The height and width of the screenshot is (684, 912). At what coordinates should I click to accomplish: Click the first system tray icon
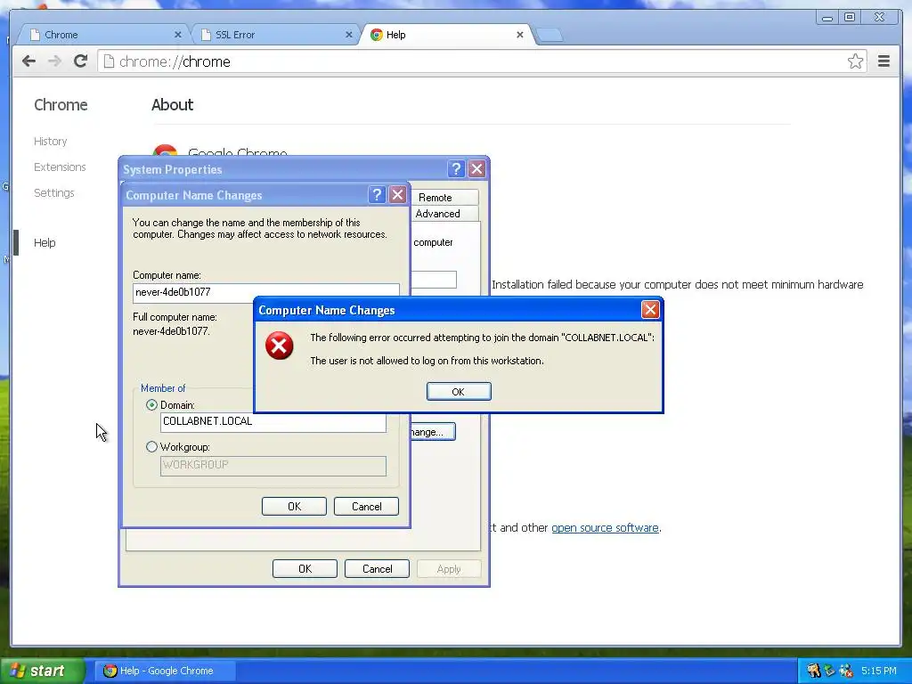813,671
